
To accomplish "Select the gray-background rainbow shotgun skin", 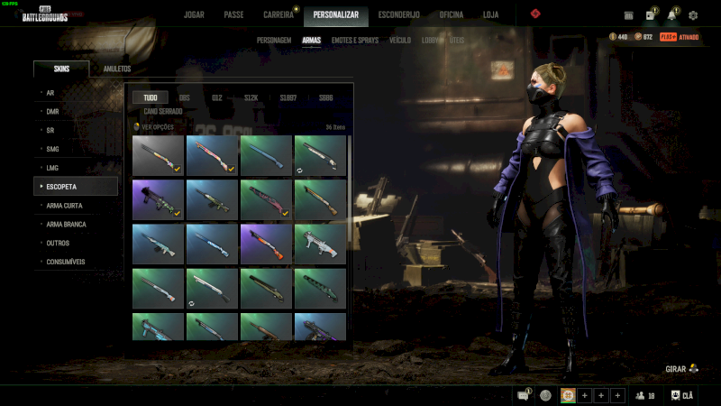I will [x=158, y=155].
